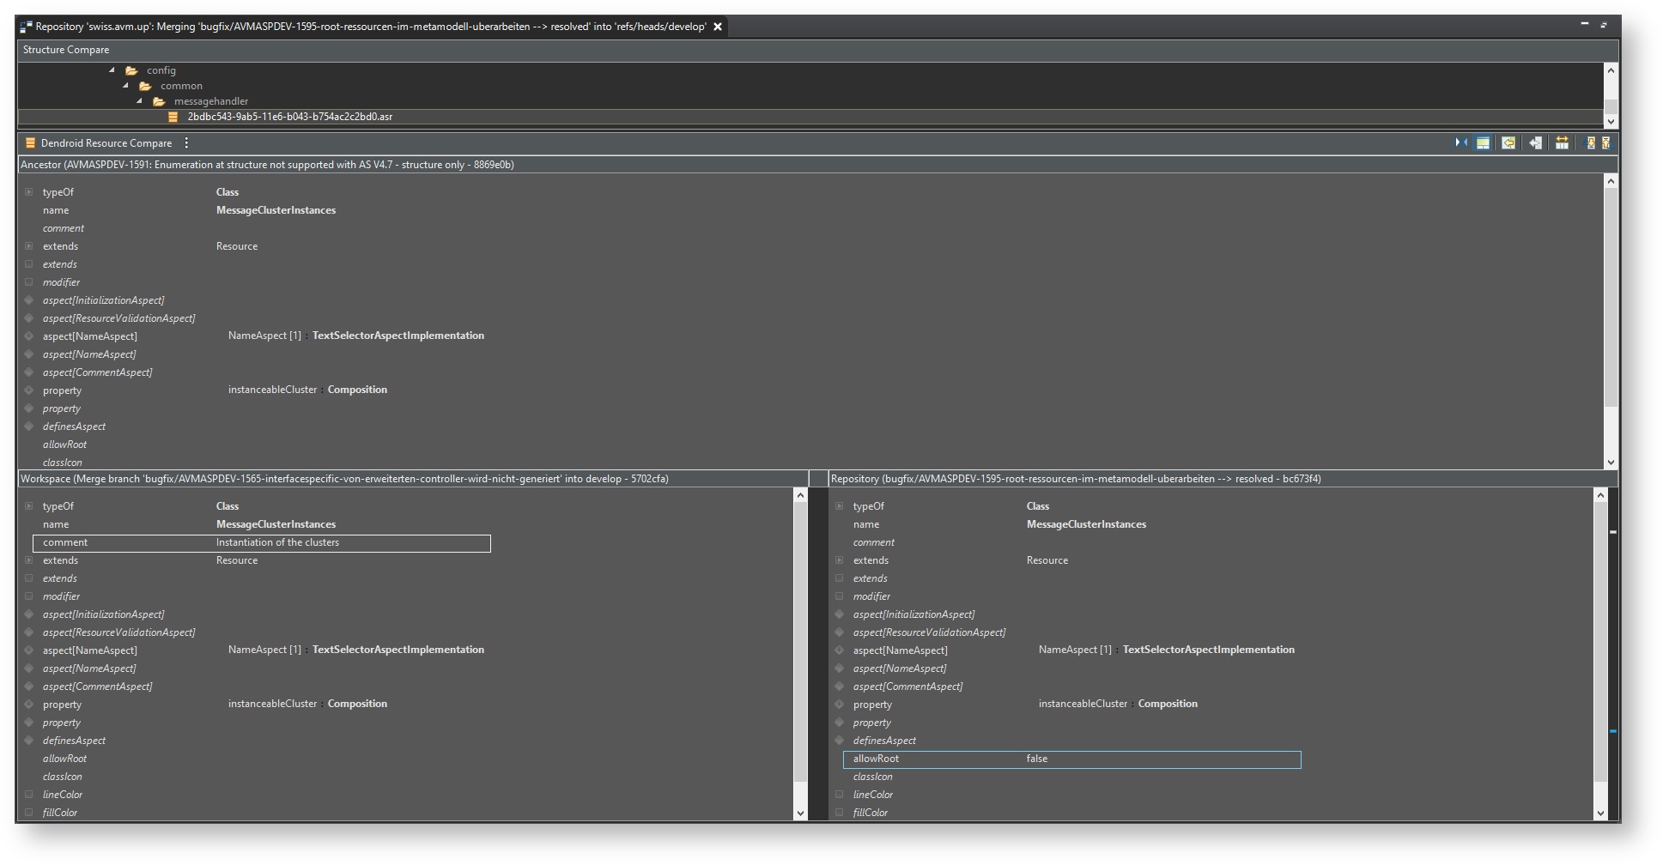
Task: Select the allowRoot false row in Repository
Action: pyautogui.click(x=1071, y=759)
